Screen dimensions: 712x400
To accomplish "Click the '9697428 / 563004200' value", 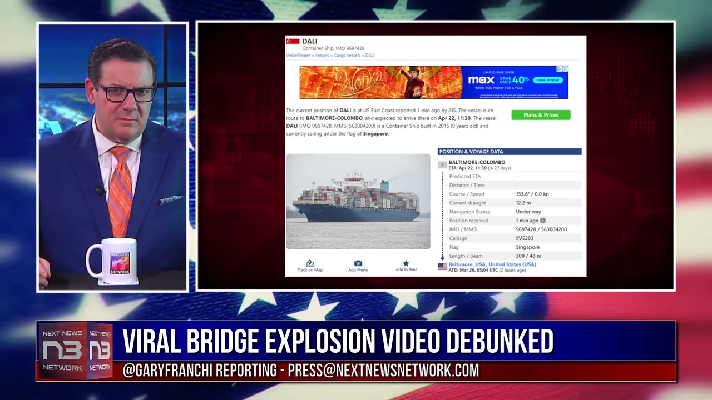I will click(x=541, y=229).
